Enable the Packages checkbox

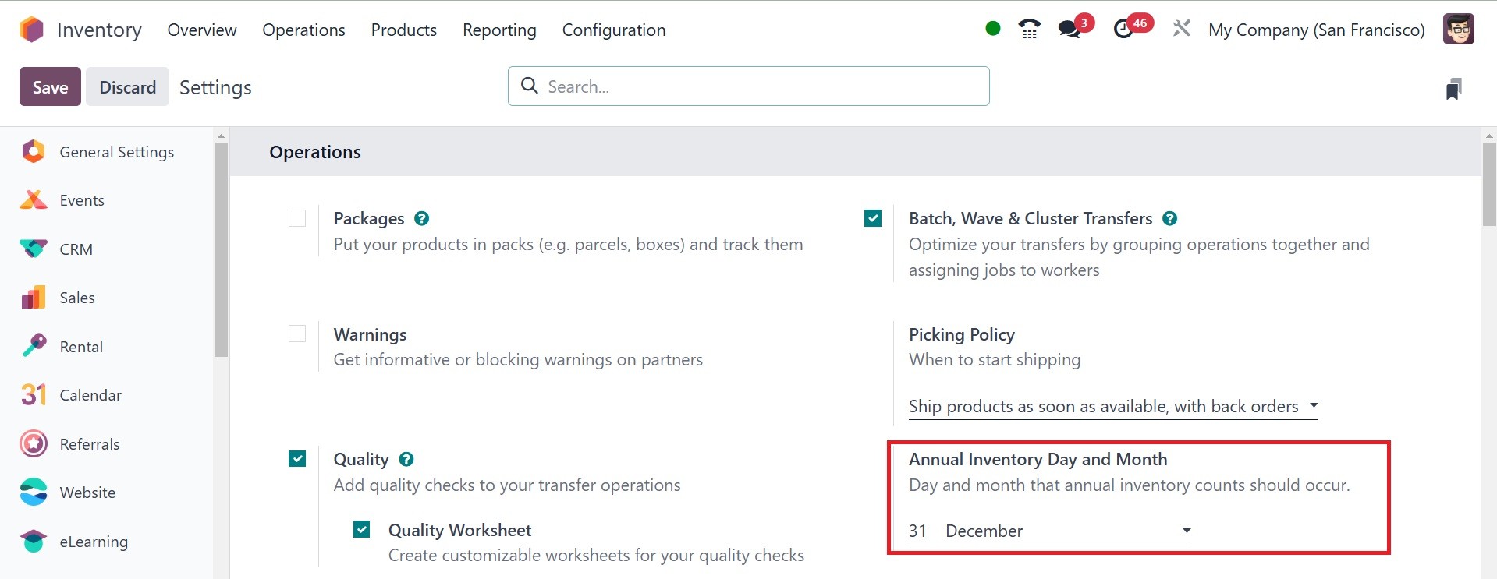(x=297, y=219)
